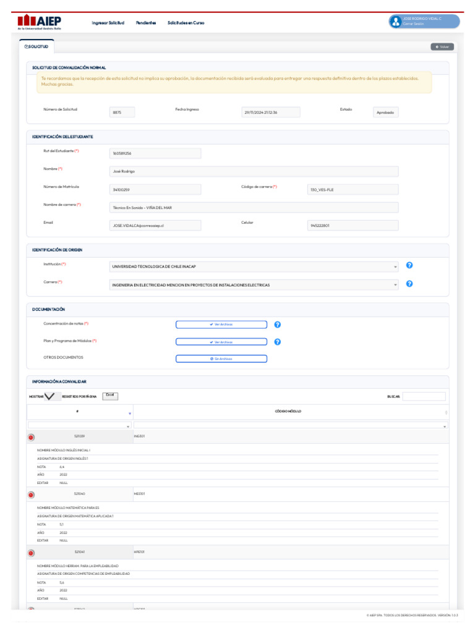This screenshot has height=633, width=475.
Task: Collapse row 521039 with the red circle icon
Action: click(31, 437)
